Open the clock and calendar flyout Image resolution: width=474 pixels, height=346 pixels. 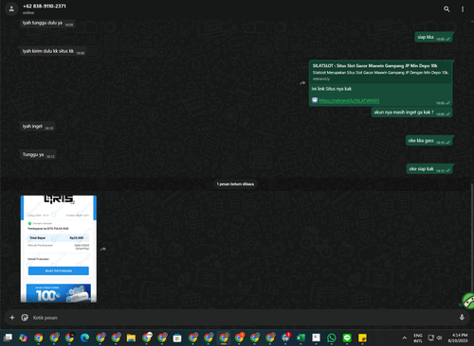coord(458,337)
